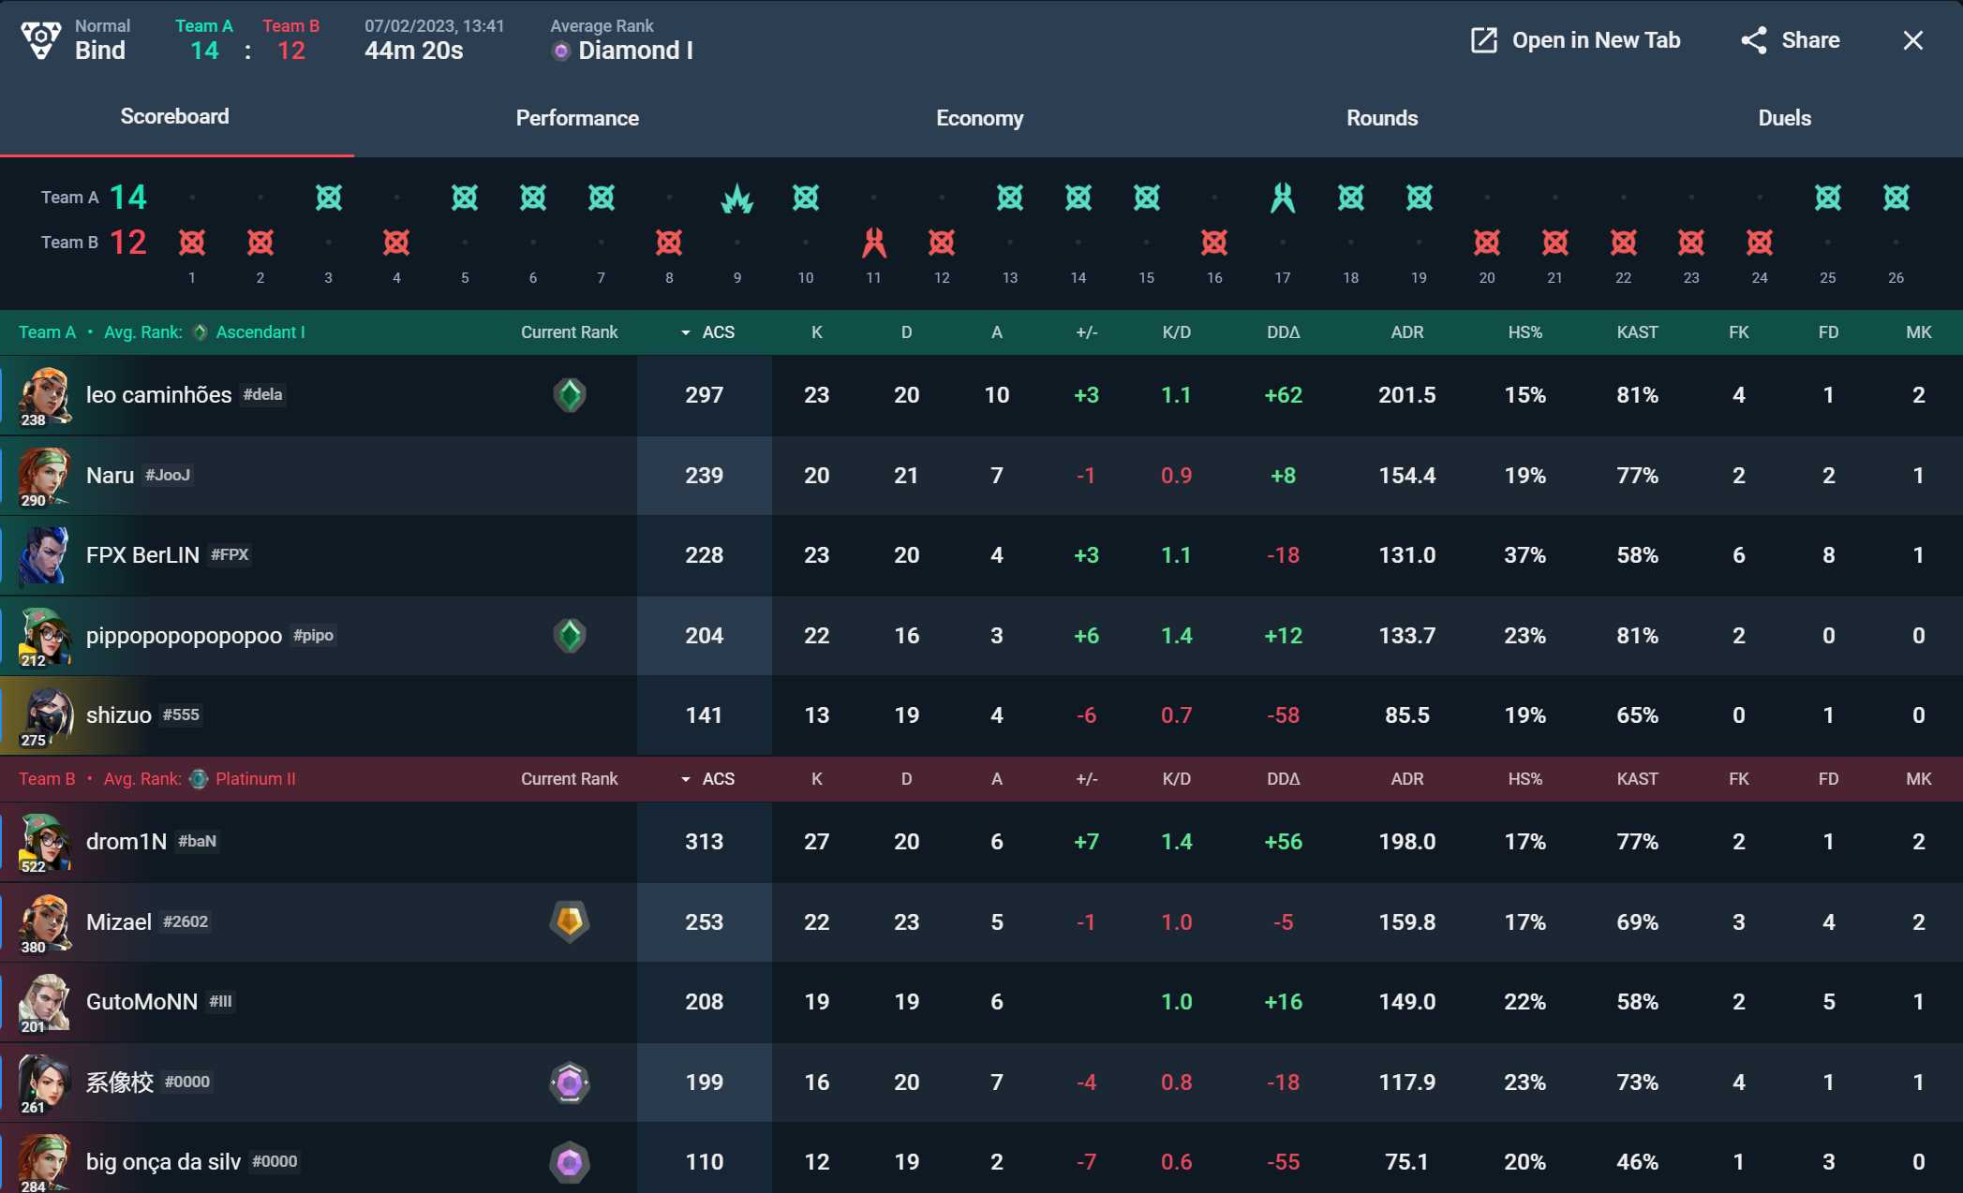The height and width of the screenshot is (1193, 1963).
Task: Select round 25 Team A elimination icon
Action: click(1828, 198)
